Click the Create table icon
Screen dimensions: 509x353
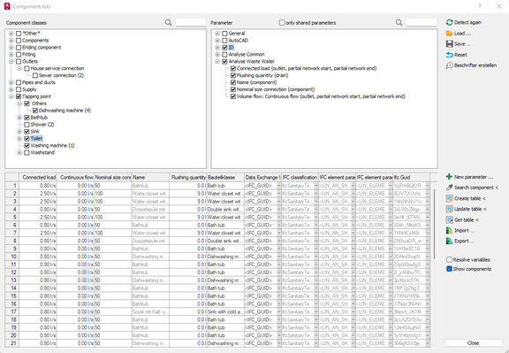pos(449,198)
